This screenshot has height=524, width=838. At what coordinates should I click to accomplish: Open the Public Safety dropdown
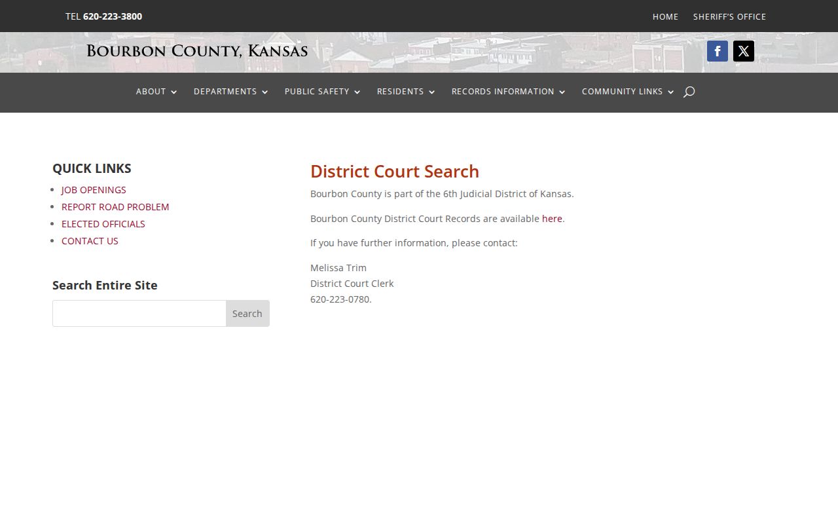[323, 92]
